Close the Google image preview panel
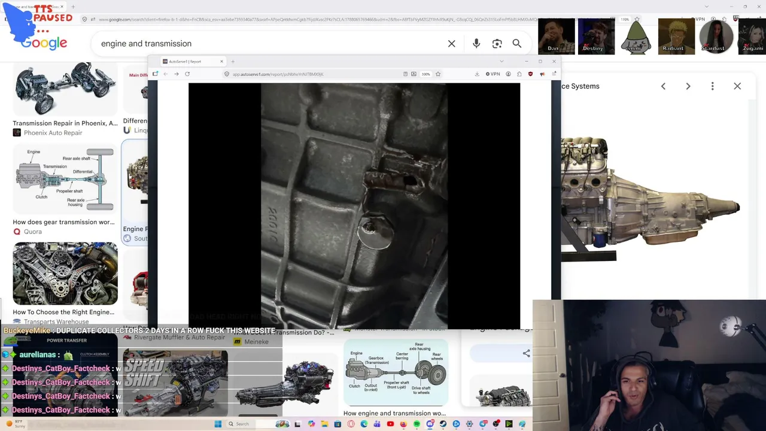Viewport: 766px width, 431px height. tap(737, 86)
